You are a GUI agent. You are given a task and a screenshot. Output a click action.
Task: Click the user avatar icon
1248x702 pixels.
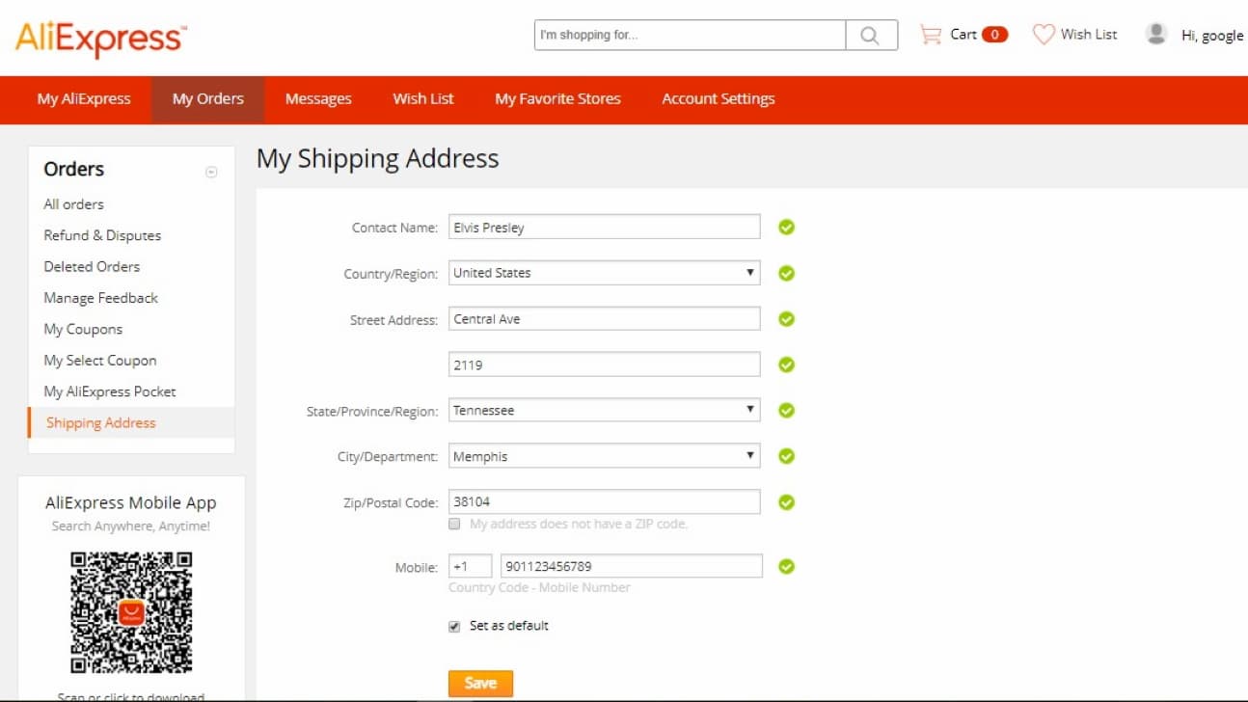pyautogui.click(x=1156, y=34)
